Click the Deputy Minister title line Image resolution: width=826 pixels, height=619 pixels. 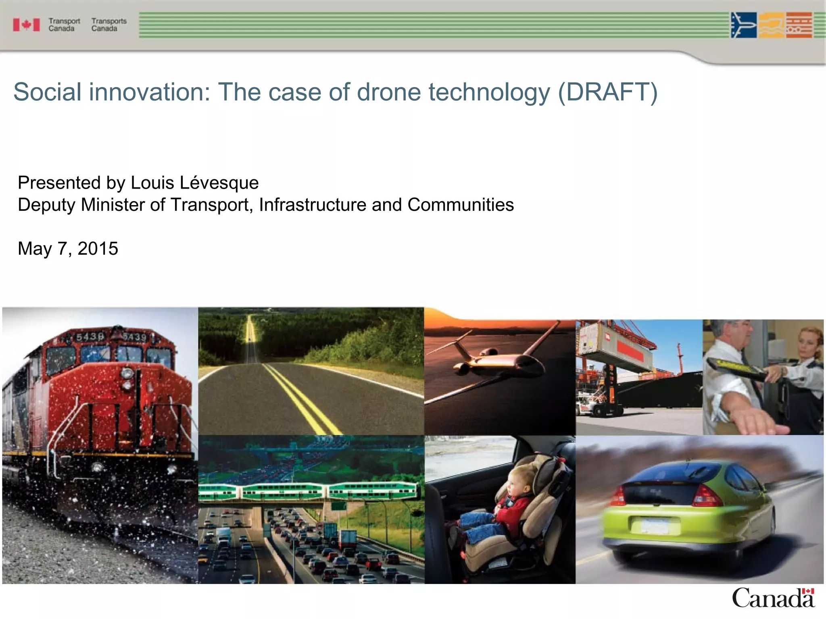coord(265,205)
